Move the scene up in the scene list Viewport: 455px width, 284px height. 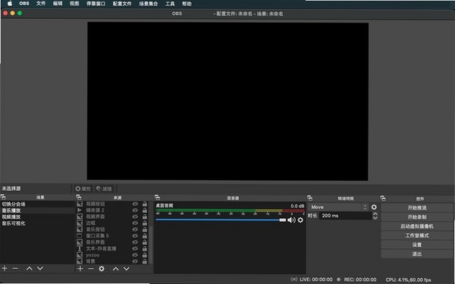pos(30,269)
